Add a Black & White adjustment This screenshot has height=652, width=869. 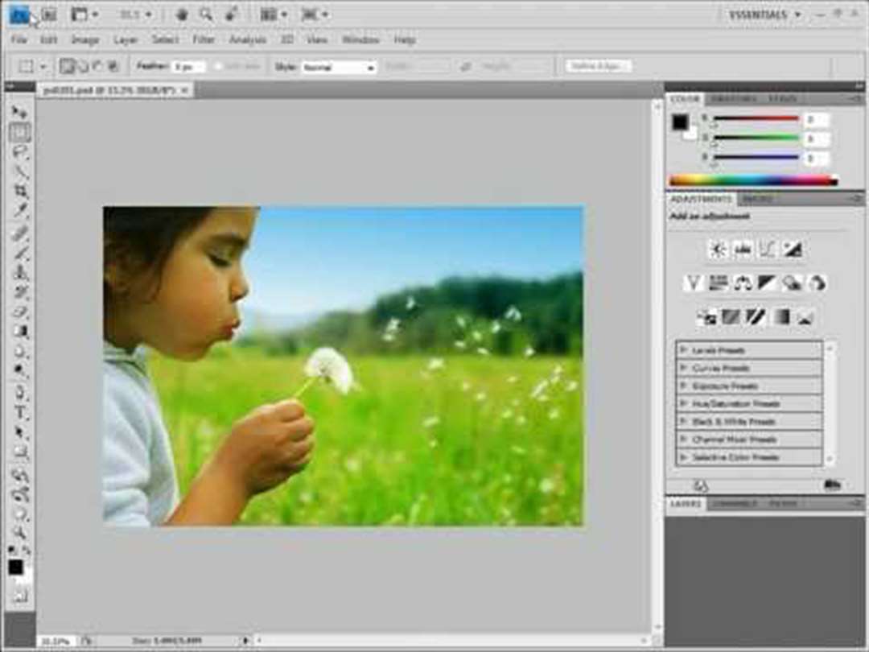tap(768, 283)
